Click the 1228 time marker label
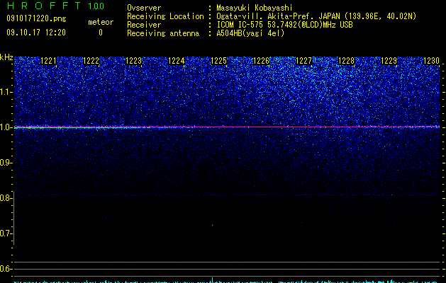446x283 pixels. pos(347,61)
